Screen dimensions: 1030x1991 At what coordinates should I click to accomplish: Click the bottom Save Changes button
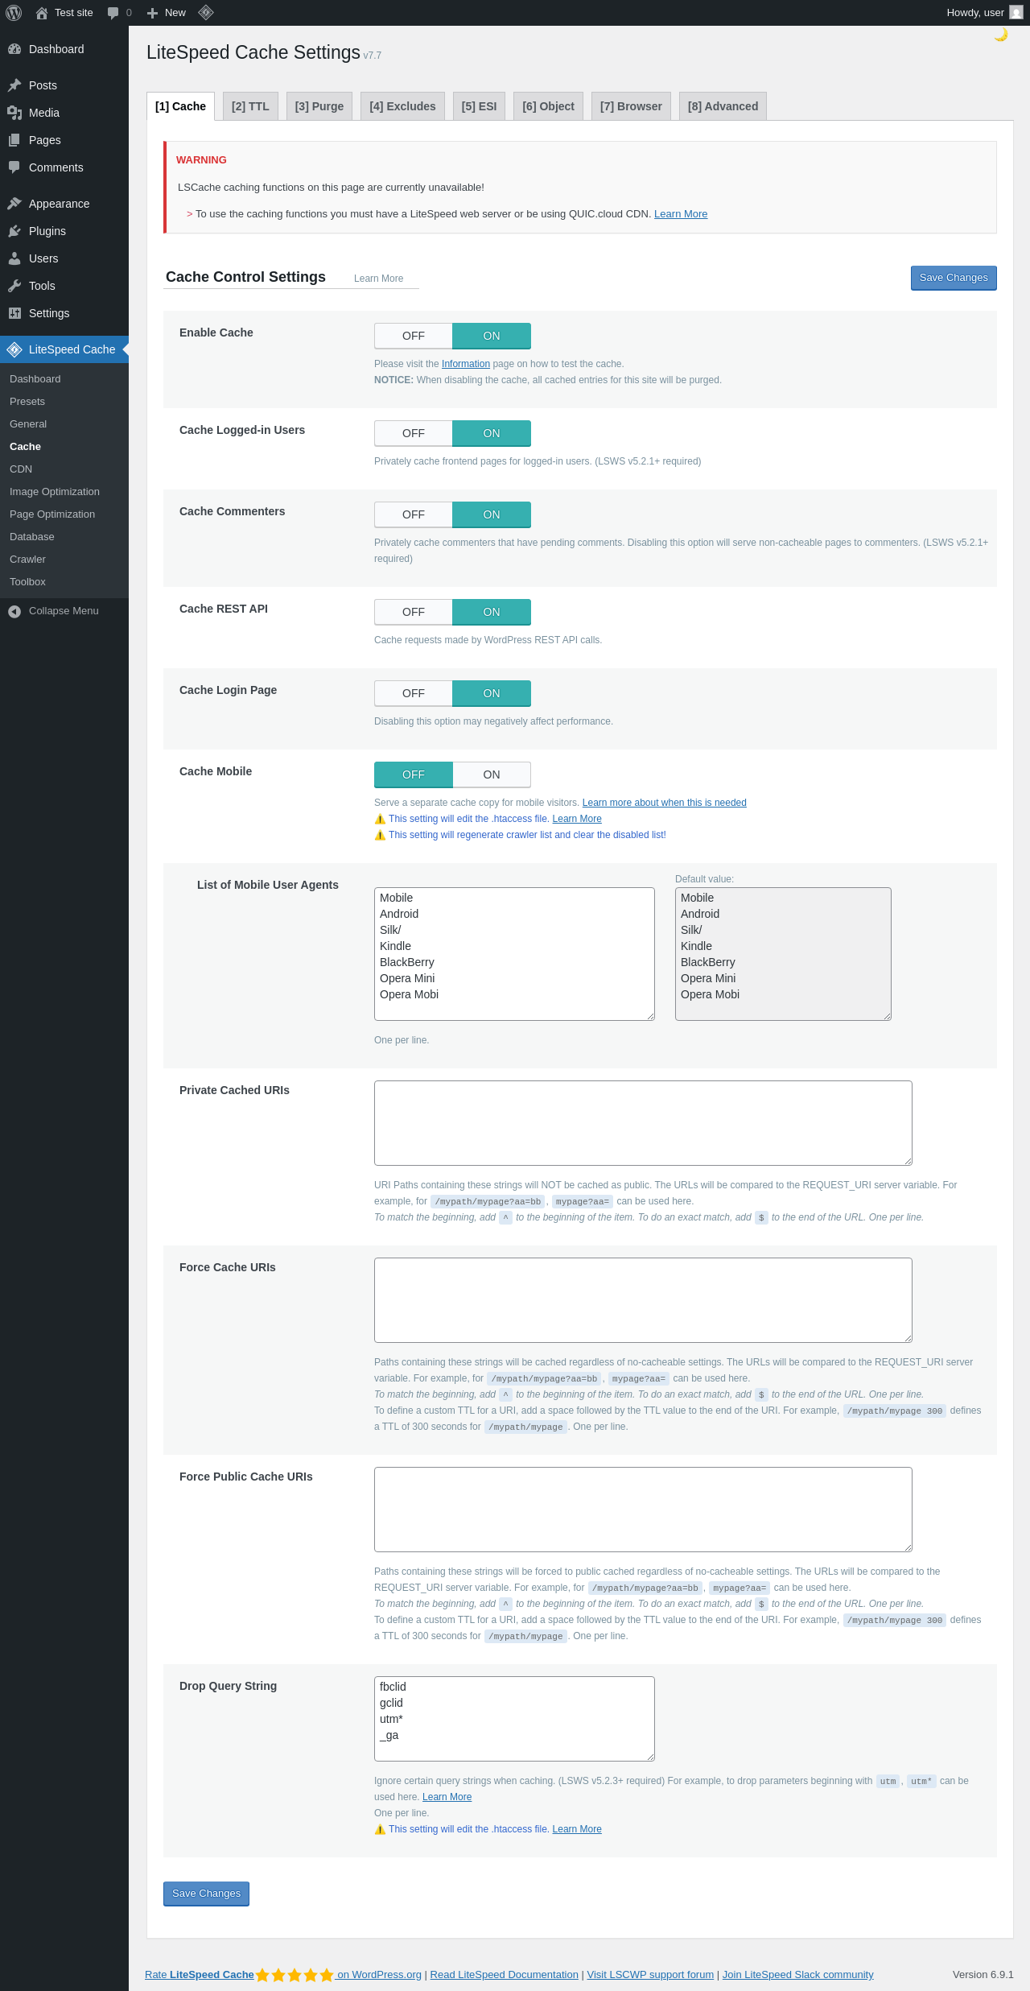pos(206,1894)
